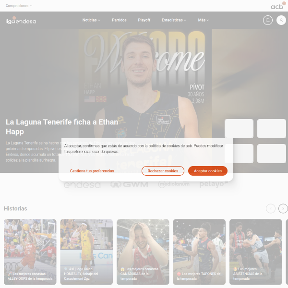Click the Liga Endesa logo
288x288 pixels.
21,21
